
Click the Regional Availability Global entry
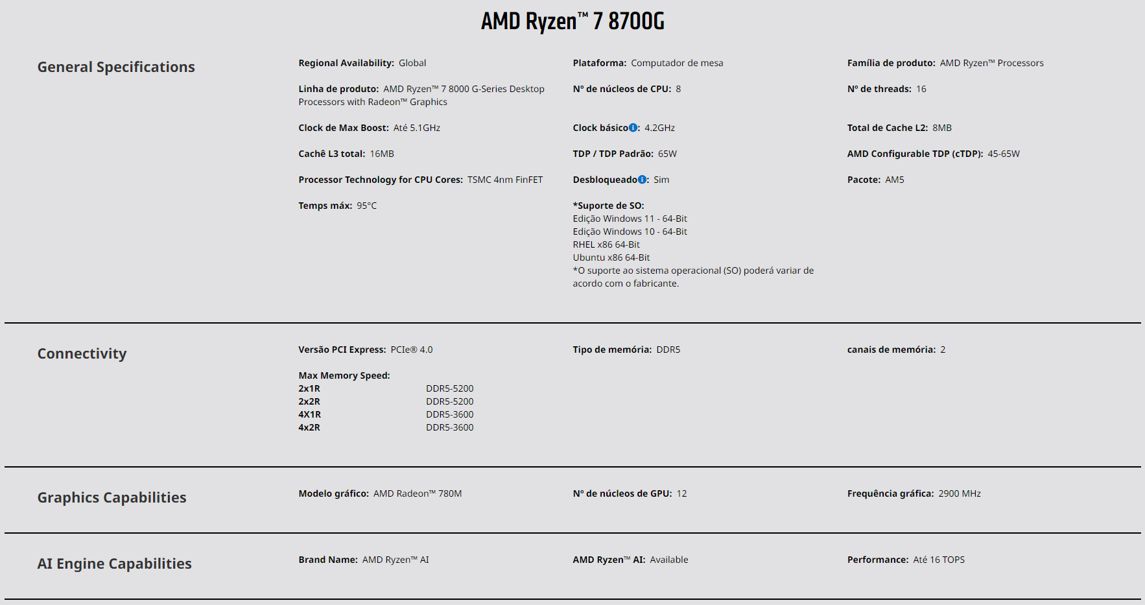362,63
